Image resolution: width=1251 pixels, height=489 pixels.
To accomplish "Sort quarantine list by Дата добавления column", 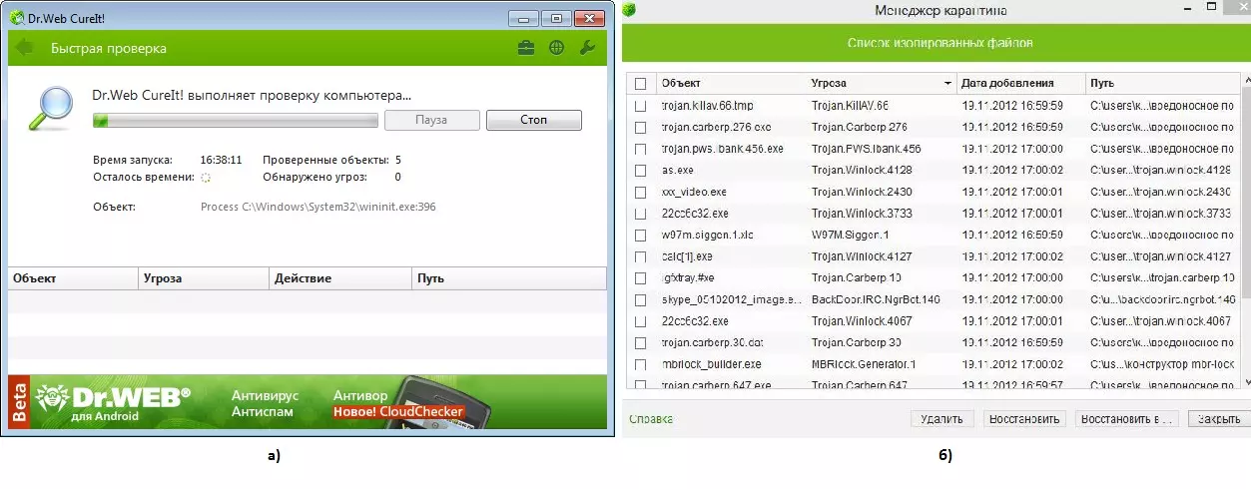I will pos(1018,83).
